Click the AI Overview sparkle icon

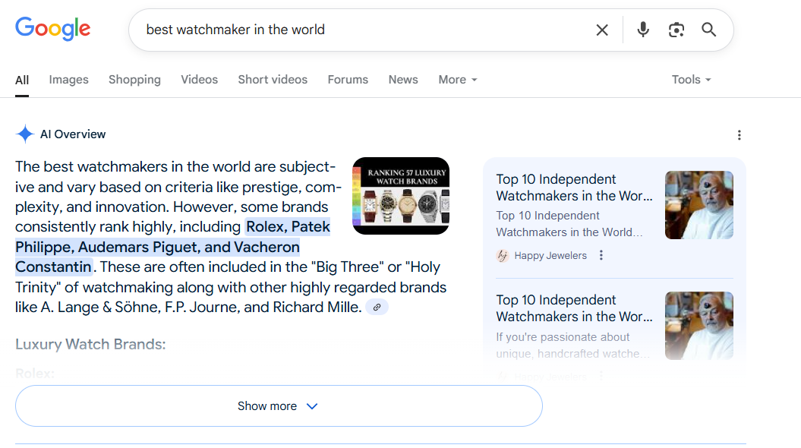coord(24,134)
